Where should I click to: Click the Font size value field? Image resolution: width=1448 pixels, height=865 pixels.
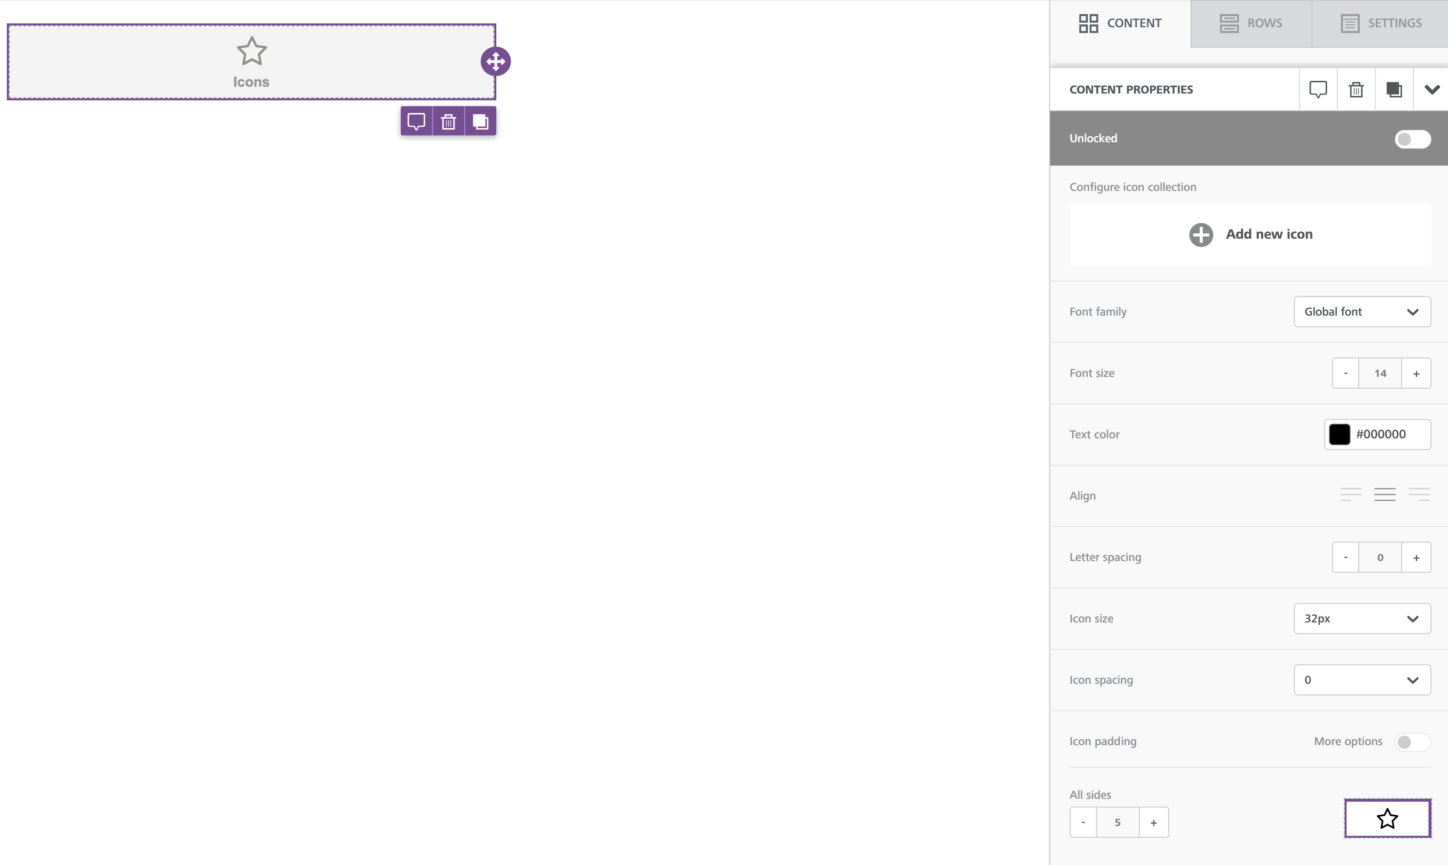tap(1380, 373)
